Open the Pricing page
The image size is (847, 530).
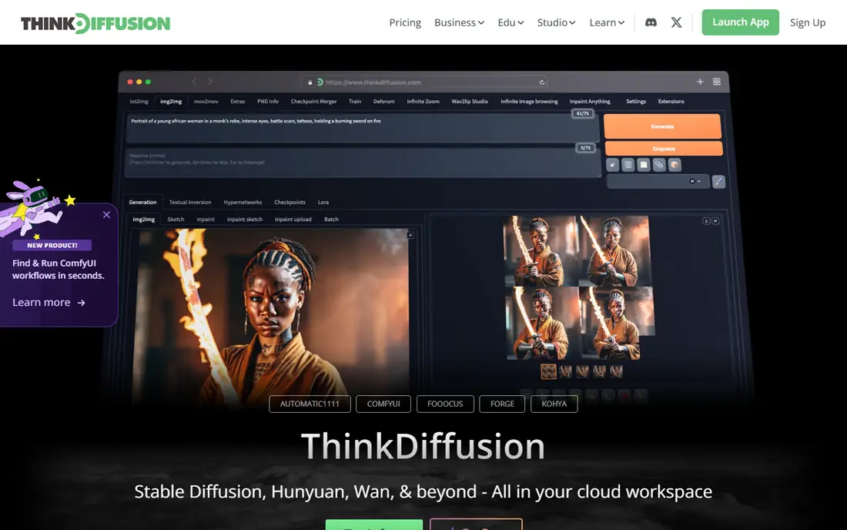coord(405,22)
